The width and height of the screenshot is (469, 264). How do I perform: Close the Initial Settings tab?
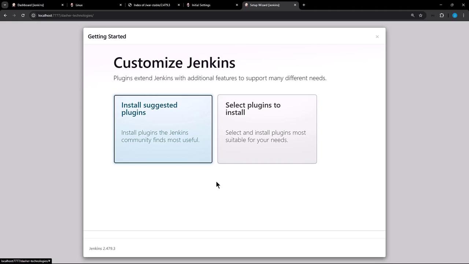pos(237,5)
